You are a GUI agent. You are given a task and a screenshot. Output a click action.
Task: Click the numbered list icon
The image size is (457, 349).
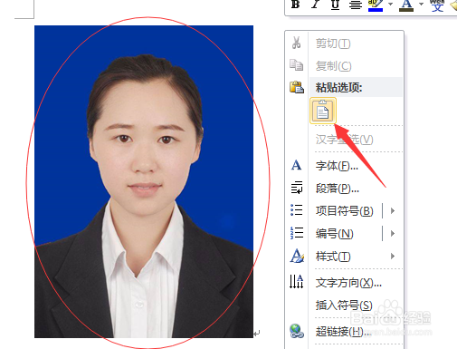click(x=297, y=233)
